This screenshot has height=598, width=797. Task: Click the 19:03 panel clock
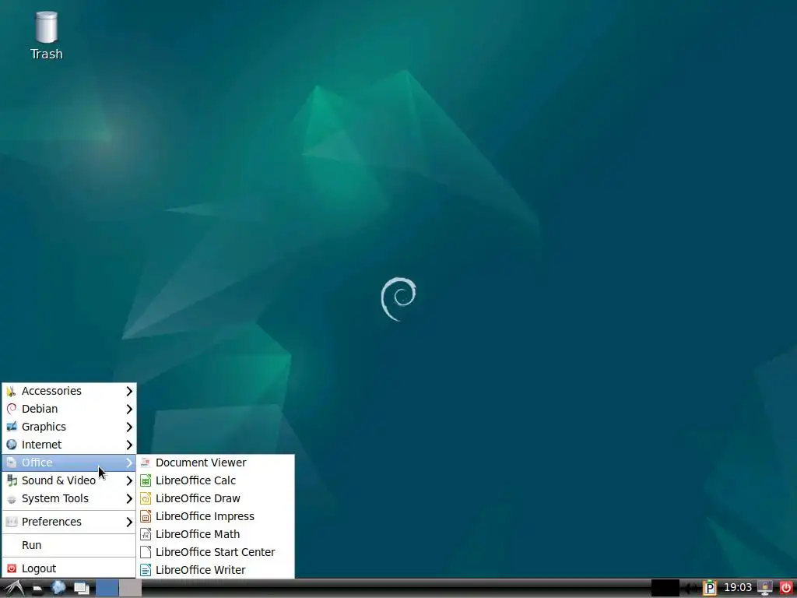(x=738, y=588)
